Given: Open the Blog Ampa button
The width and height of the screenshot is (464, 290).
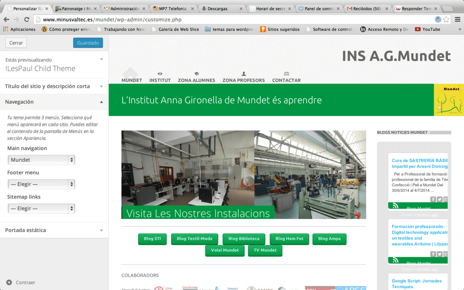Looking at the screenshot, I should point(329,239).
